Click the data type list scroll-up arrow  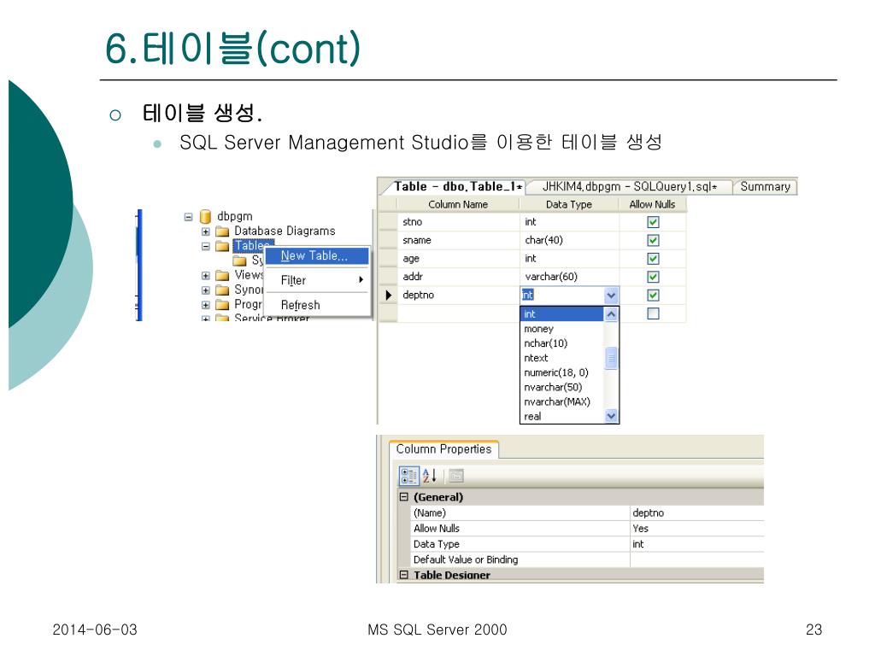coord(611,314)
